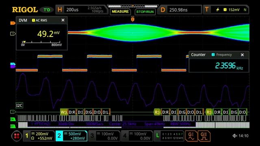Select the D7 digital channel label
The image size is (260, 146).
pos(13,126)
